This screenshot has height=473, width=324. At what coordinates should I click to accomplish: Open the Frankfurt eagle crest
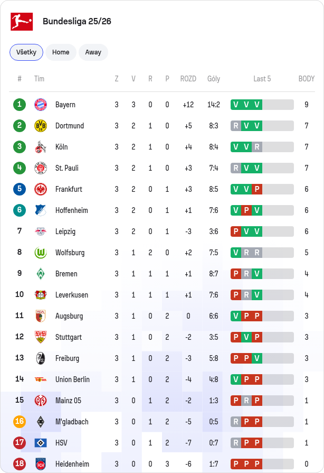[x=41, y=189]
